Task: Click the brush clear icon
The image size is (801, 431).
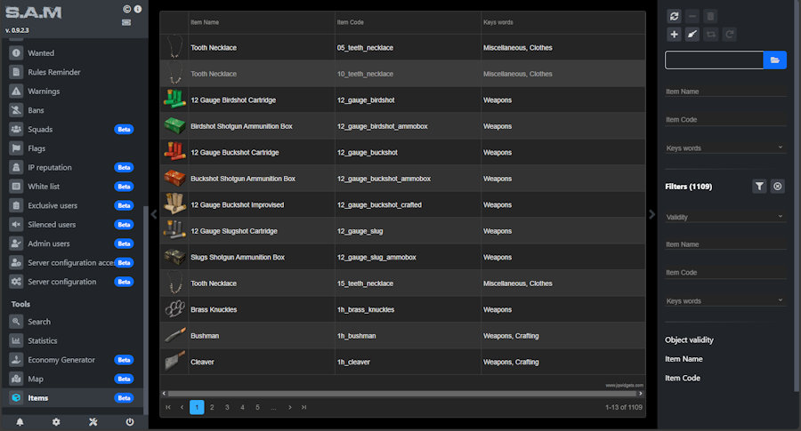Action: [692, 34]
